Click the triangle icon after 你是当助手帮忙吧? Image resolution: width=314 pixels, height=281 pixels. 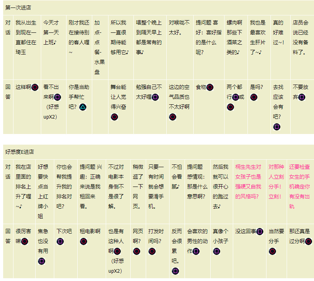[x=83, y=107]
